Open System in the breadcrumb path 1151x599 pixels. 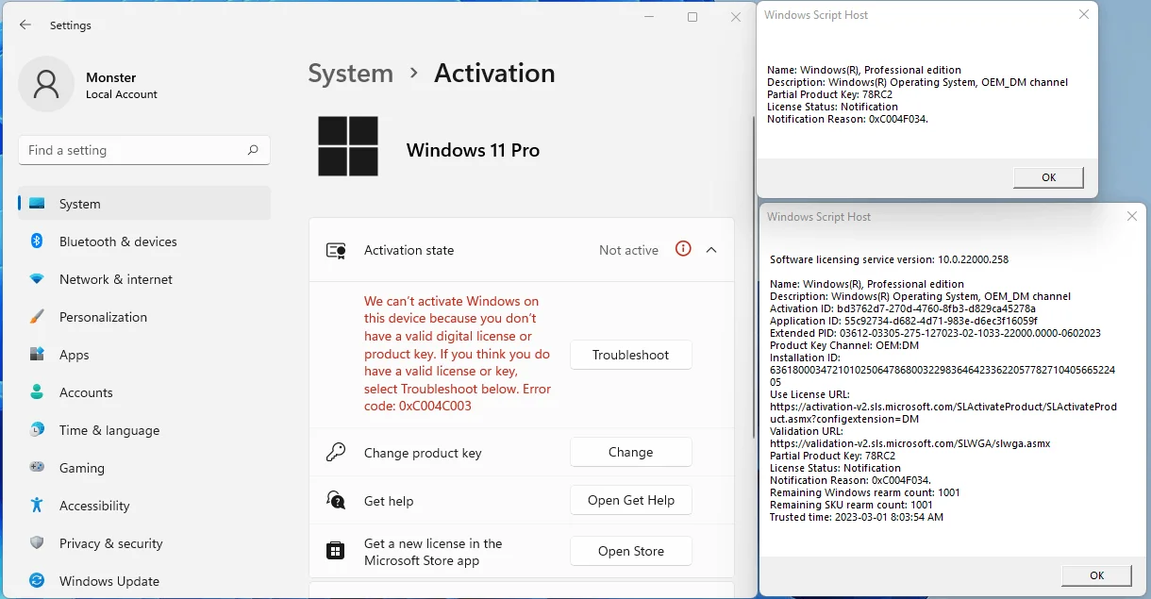point(350,73)
